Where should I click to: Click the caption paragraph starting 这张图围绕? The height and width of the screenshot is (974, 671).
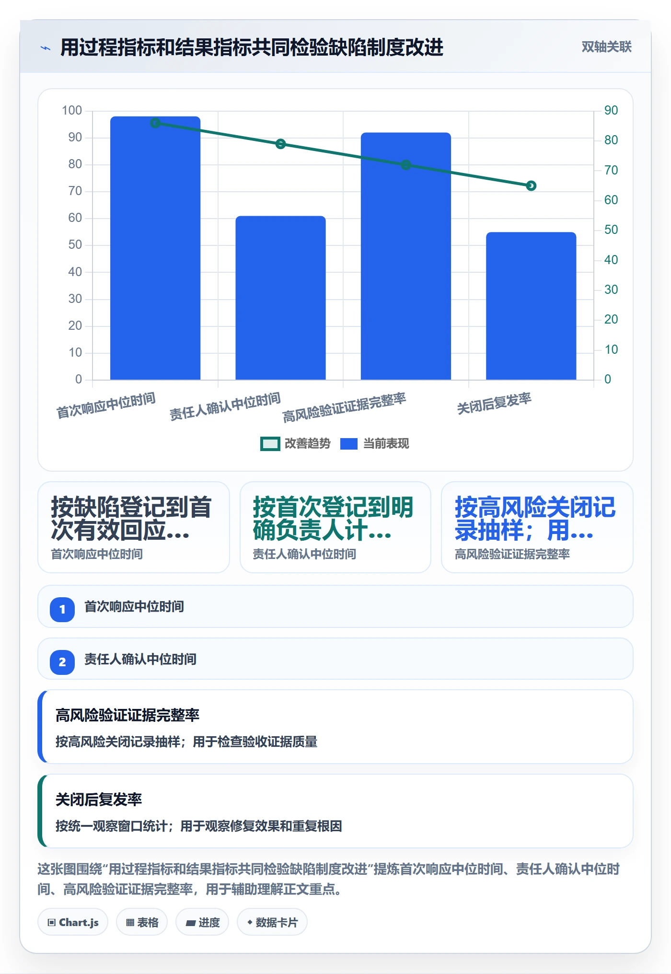pos(329,879)
